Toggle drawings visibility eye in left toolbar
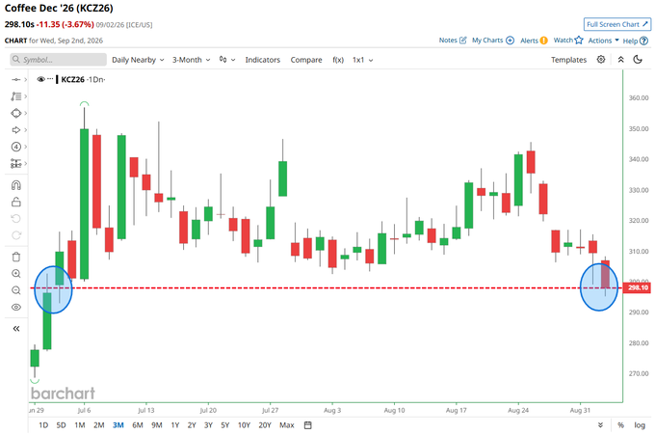This screenshot has width=655, height=435. [x=15, y=308]
